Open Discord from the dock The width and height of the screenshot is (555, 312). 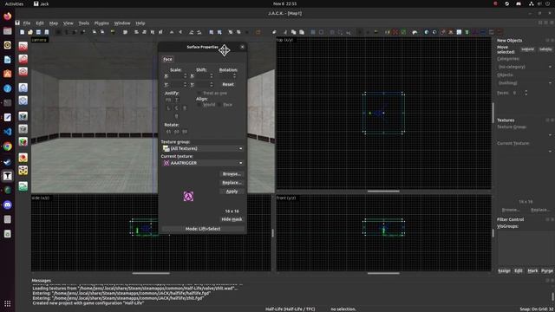pyautogui.click(x=8, y=205)
